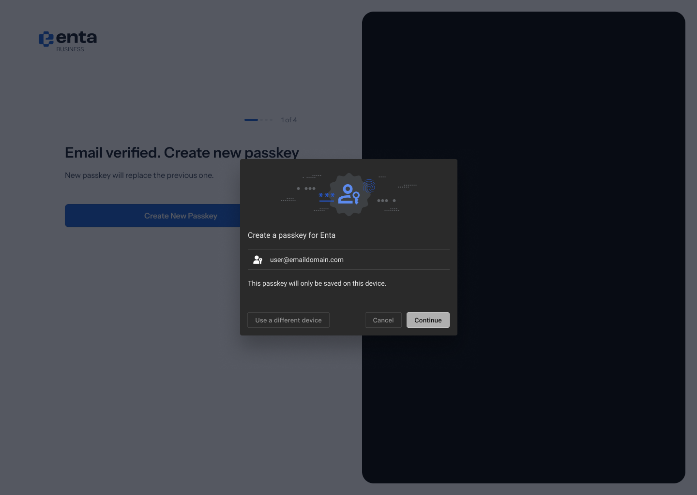Click 'This passkey will only be saved' text

pos(317,283)
